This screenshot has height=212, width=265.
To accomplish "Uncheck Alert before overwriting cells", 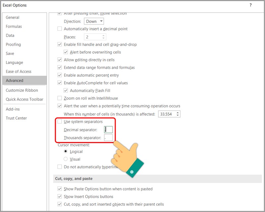I will (66, 52).
